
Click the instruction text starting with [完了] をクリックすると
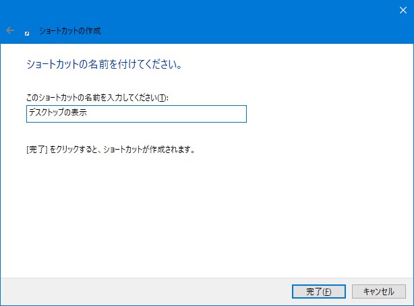(110, 150)
